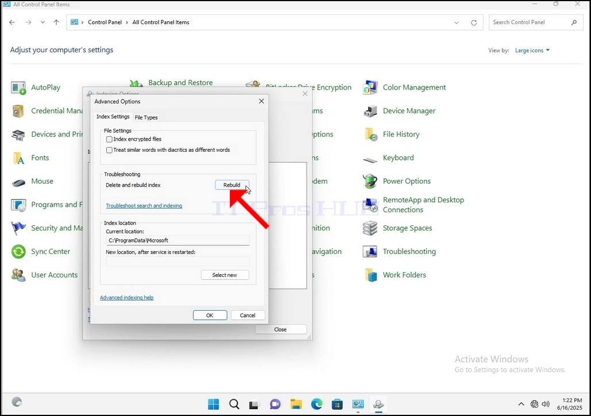Viewport: 591px width, 416px height.
Task: Open the Programs and Features icon
Action: pos(18,205)
